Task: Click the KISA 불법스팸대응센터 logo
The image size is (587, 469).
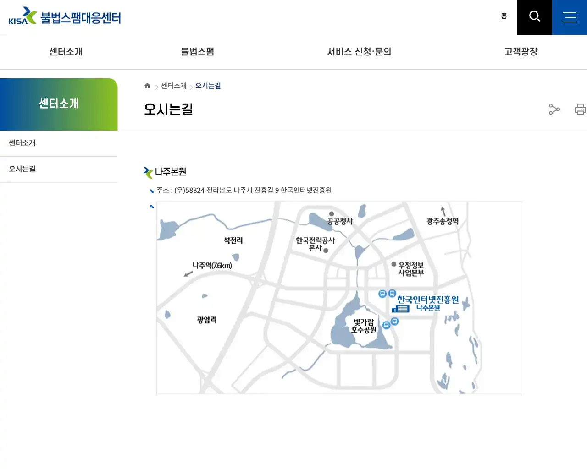Action: click(64, 16)
